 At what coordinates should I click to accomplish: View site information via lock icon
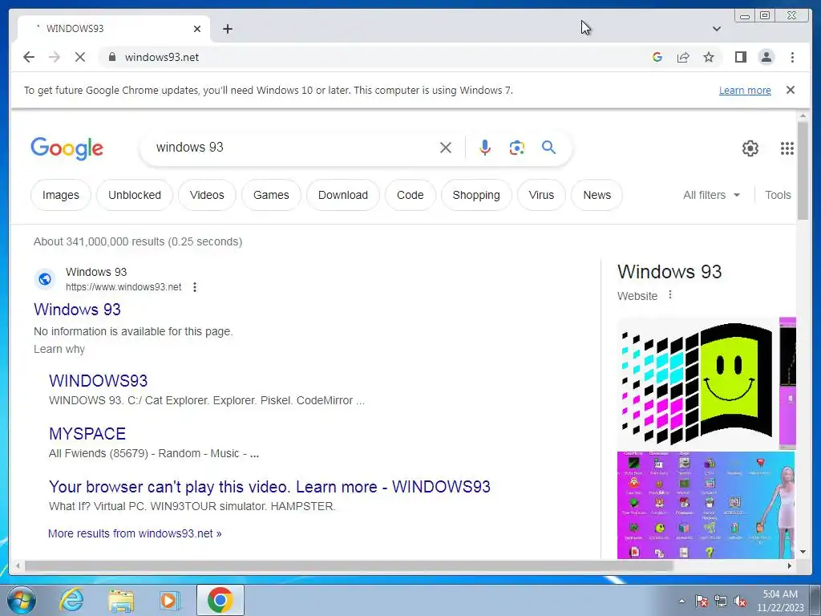click(x=111, y=57)
